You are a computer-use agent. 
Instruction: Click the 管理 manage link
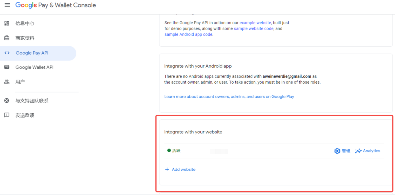point(346,151)
